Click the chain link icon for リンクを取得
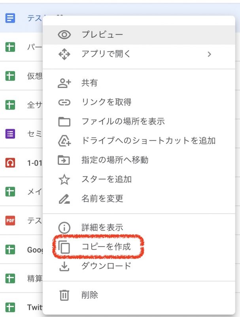The height and width of the screenshot is (317, 240). pos(64,103)
